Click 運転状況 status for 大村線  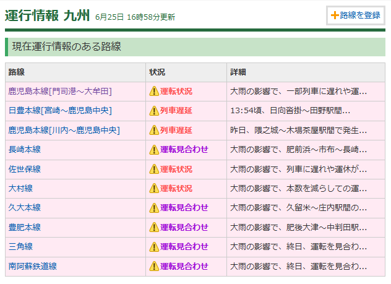click(176, 189)
